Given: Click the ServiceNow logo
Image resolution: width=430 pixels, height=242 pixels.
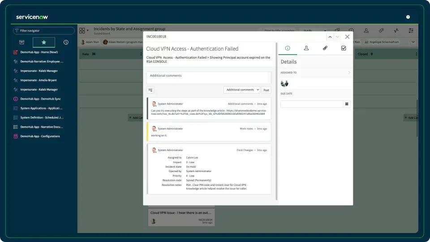Looking at the screenshot, I should click(32, 17).
